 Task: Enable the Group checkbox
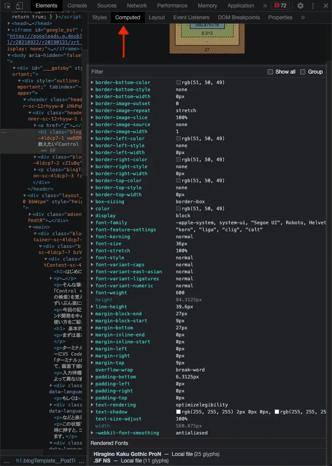303,72
